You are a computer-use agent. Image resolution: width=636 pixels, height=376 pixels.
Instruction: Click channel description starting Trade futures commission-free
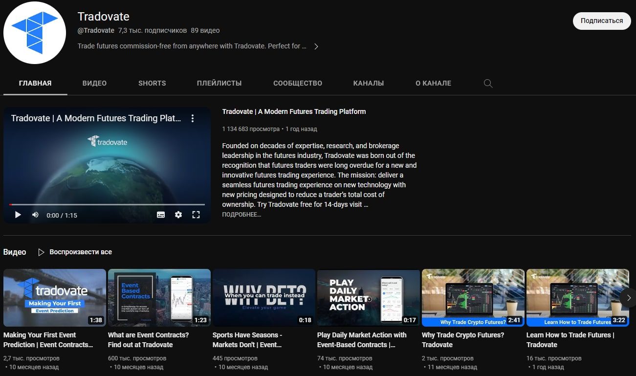pos(192,46)
